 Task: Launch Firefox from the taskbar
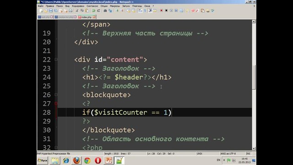point(76,160)
